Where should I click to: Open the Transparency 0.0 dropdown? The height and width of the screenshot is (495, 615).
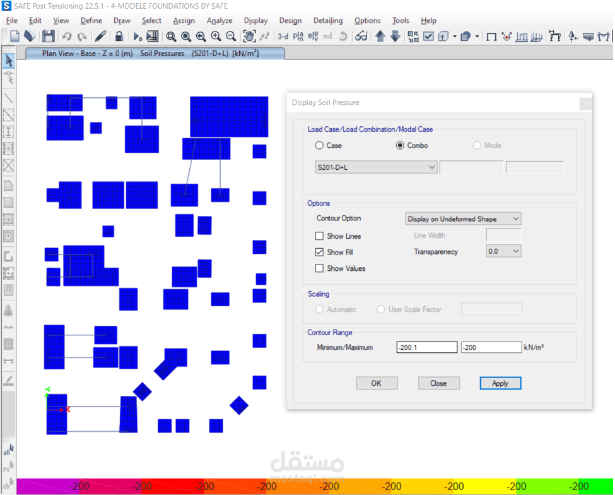pyautogui.click(x=503, y=251)
